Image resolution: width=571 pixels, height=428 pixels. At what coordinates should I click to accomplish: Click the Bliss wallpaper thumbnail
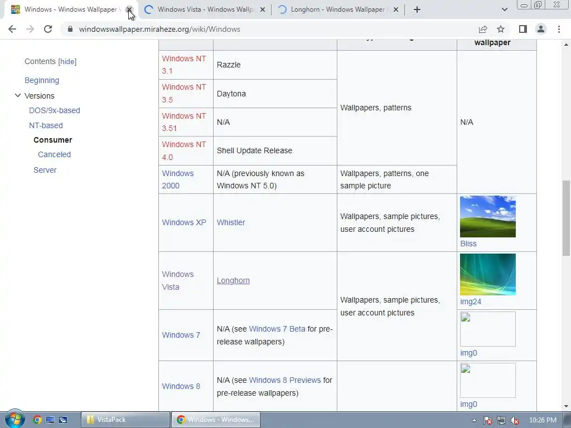[487, 217]
